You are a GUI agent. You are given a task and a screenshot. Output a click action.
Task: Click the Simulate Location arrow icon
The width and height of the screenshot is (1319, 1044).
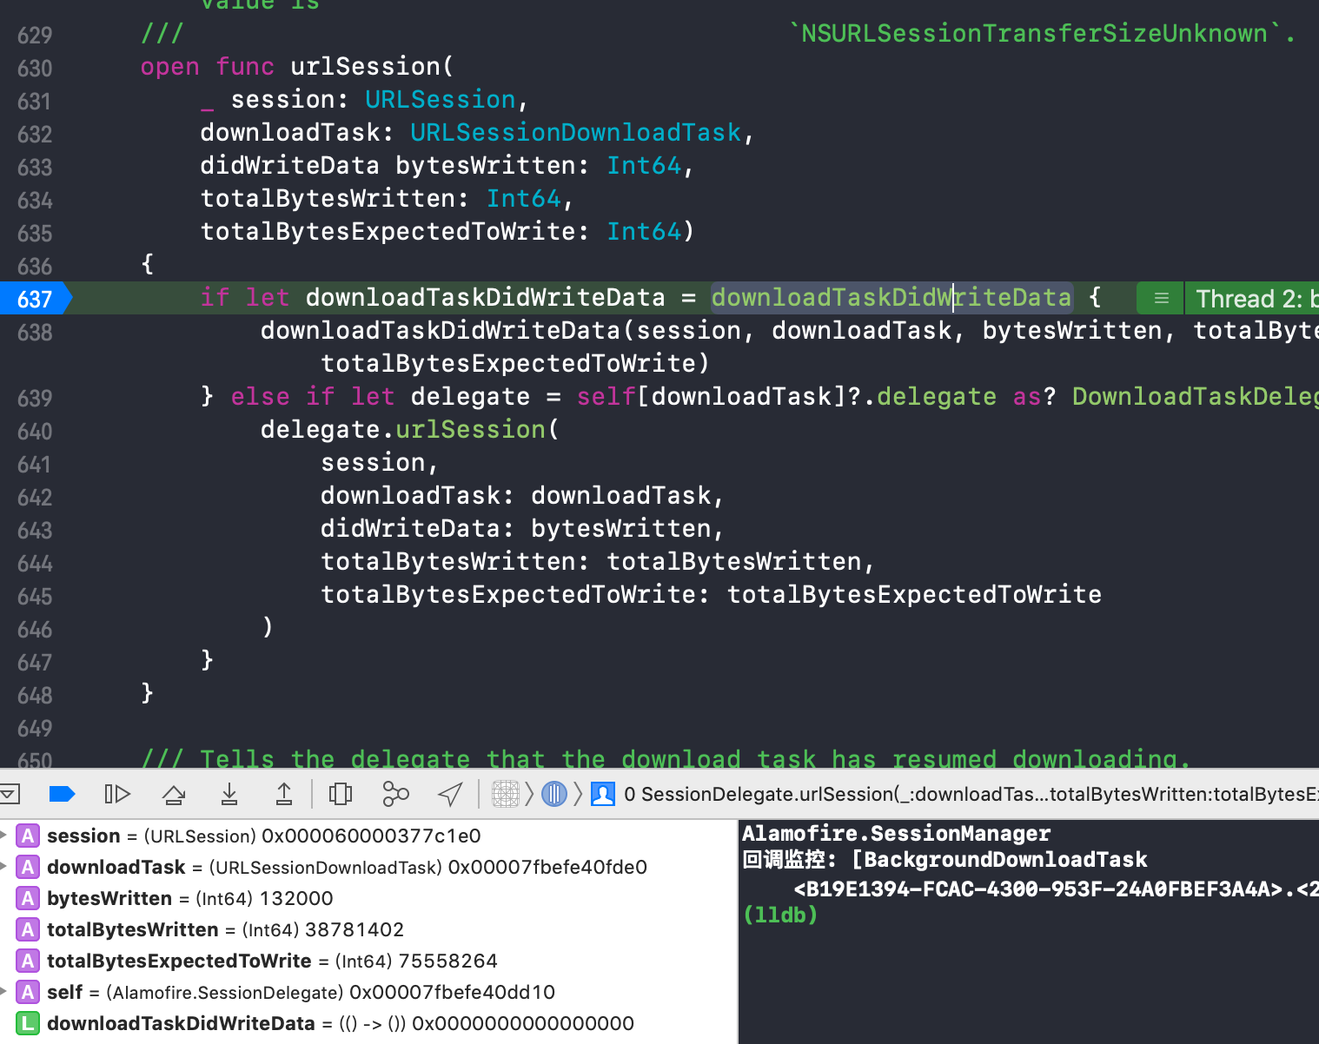(450, 794)
